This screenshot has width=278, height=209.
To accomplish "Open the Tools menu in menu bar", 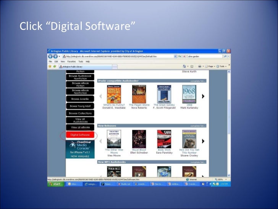I will [x=81, y=62].
